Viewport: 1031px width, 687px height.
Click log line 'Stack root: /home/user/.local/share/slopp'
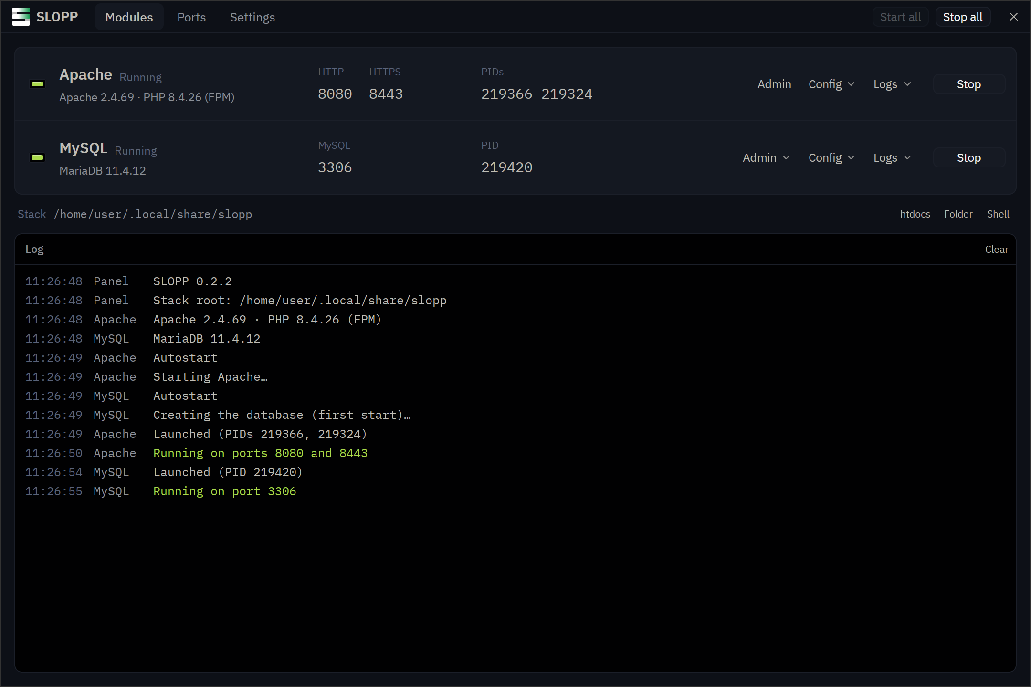[x=300, y=301]
